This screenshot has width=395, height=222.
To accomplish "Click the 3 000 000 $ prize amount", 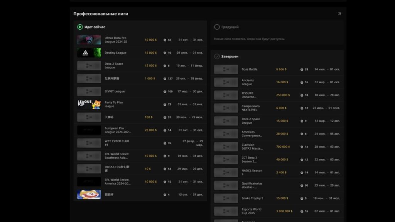I will [284, 211].
